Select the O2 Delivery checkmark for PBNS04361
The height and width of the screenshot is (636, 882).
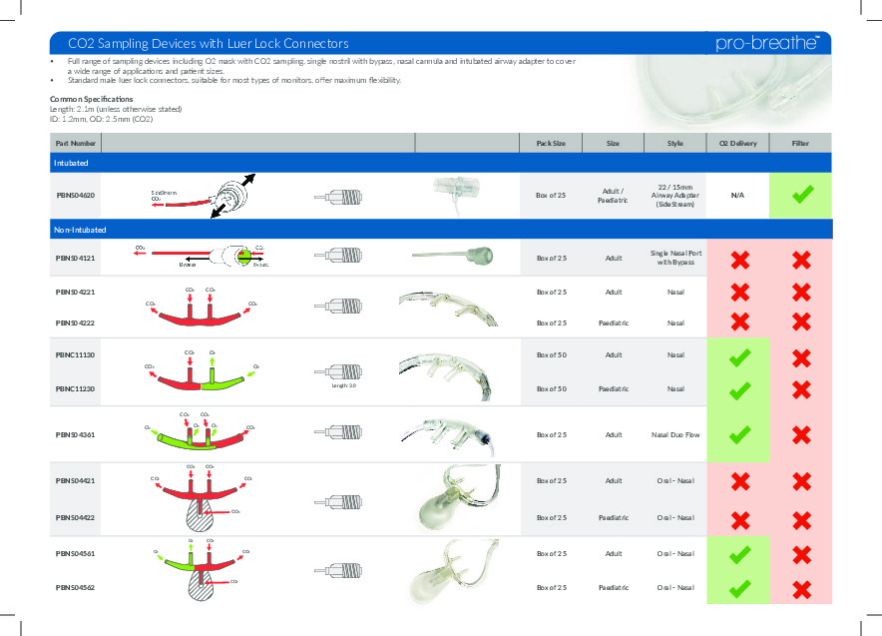pyautogui.click(x=738, y=434)
